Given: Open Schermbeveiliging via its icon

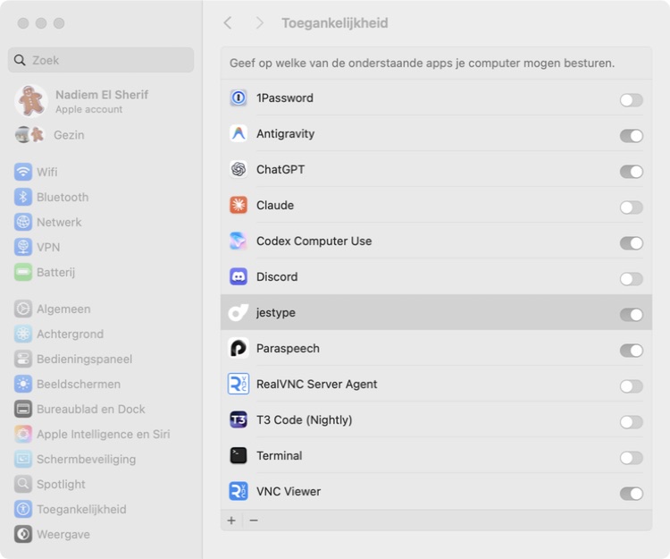Looking at the screenshot, I should pyautogui.click(x=23, y=460).
